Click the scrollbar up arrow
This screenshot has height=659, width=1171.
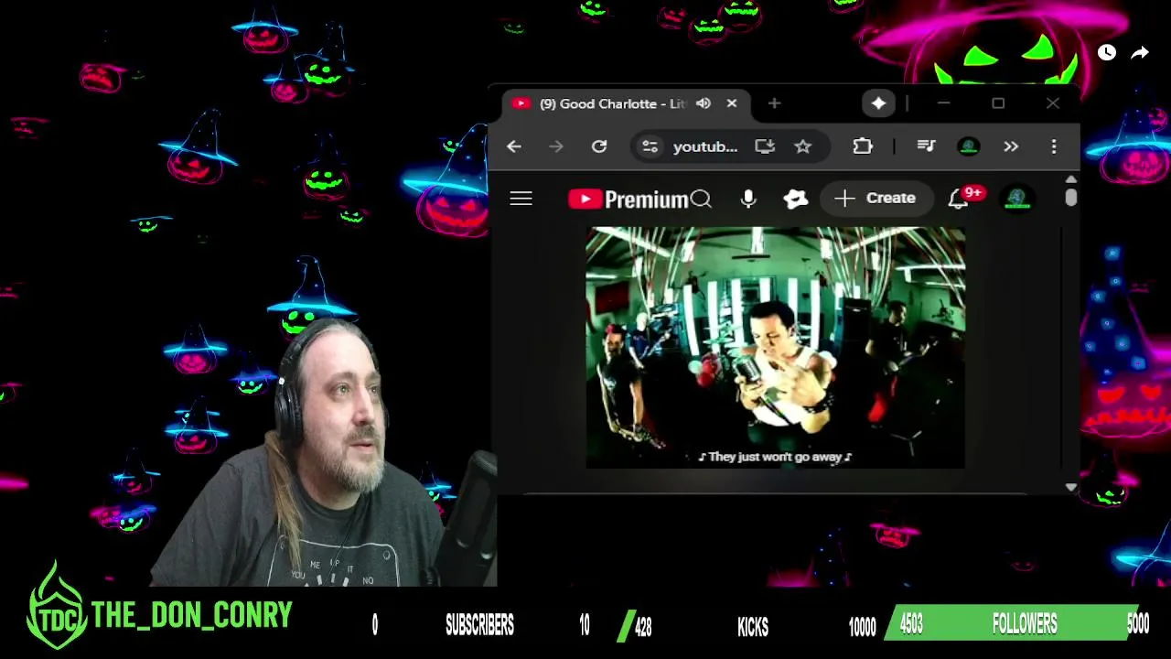[x=1071, y=179]
